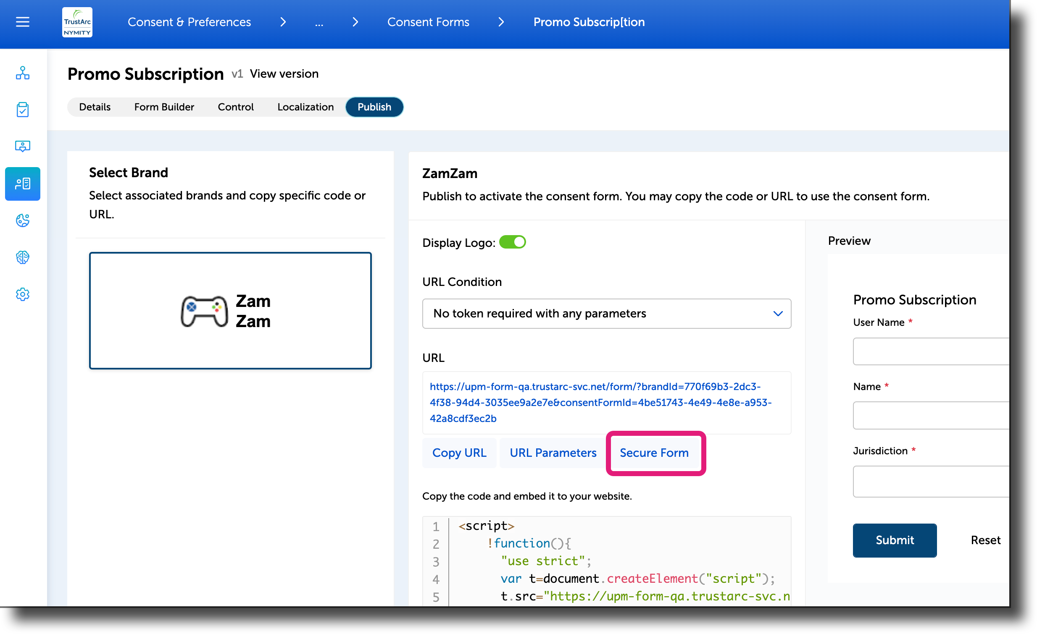
Task: Open the monitor user sidebar icon
Action: pyautogui.click(x=23, y=146)
